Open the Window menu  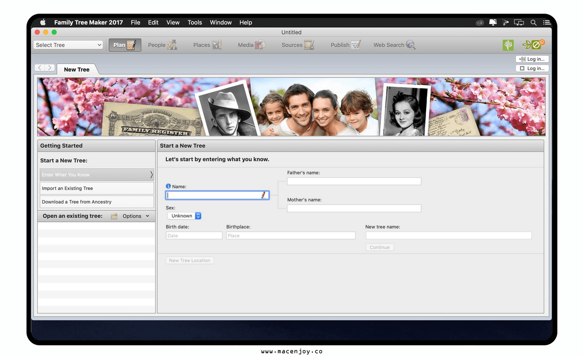[221, 22]
